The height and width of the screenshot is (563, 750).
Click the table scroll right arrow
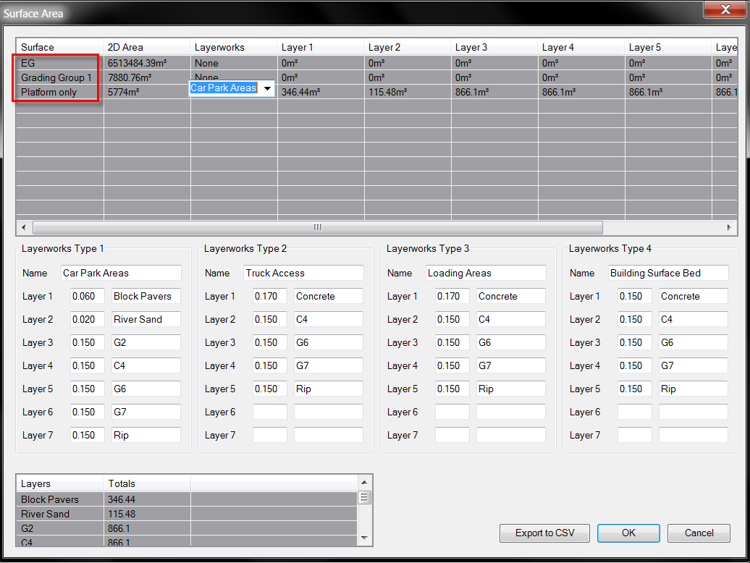(729, 227)
